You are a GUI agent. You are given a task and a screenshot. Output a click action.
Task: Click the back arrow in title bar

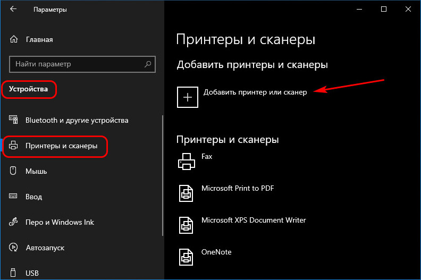pyautogui.click(x=13, y=9)
